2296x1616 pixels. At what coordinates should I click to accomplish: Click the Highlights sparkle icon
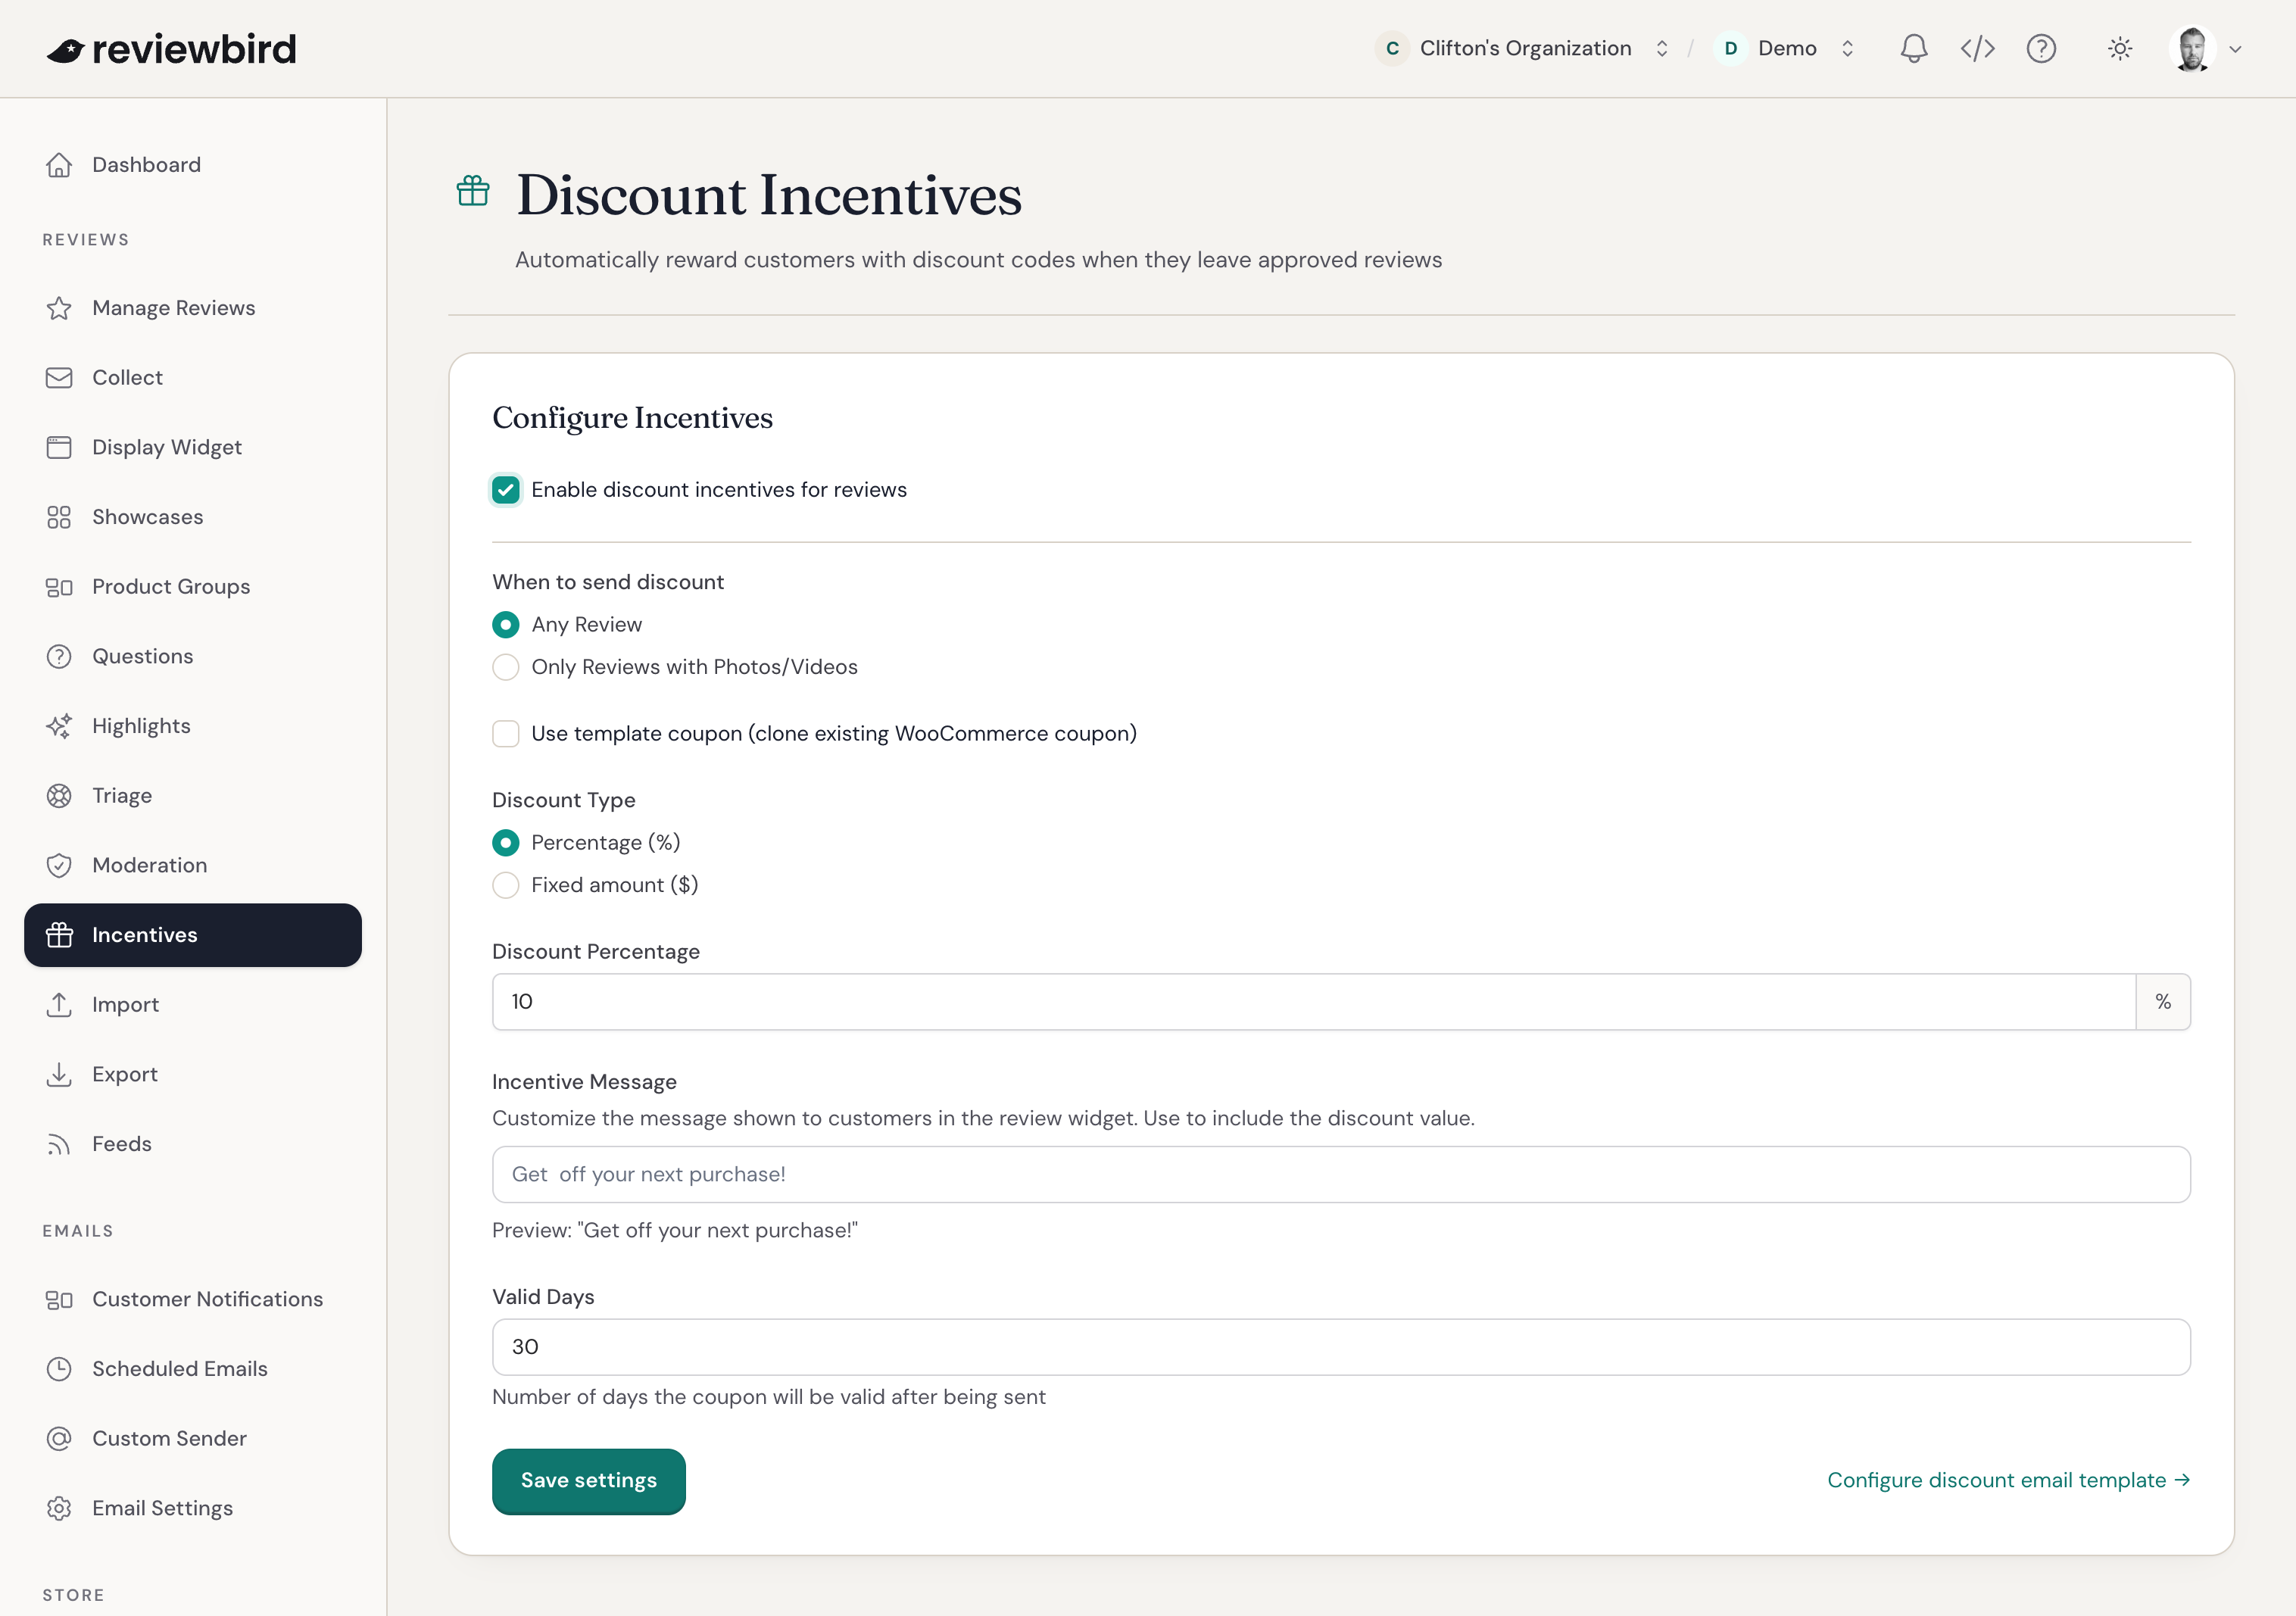pyautogui.click(x=59, y=726)
